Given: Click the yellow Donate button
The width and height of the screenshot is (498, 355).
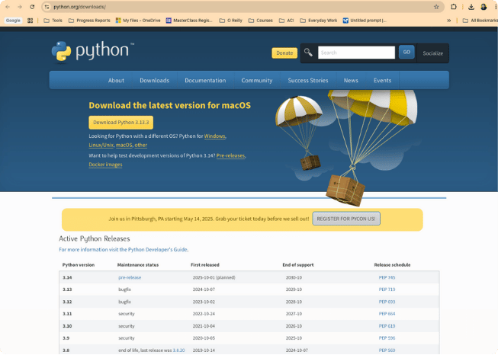Looking at the screenshot, I should [x=284, y=53].
